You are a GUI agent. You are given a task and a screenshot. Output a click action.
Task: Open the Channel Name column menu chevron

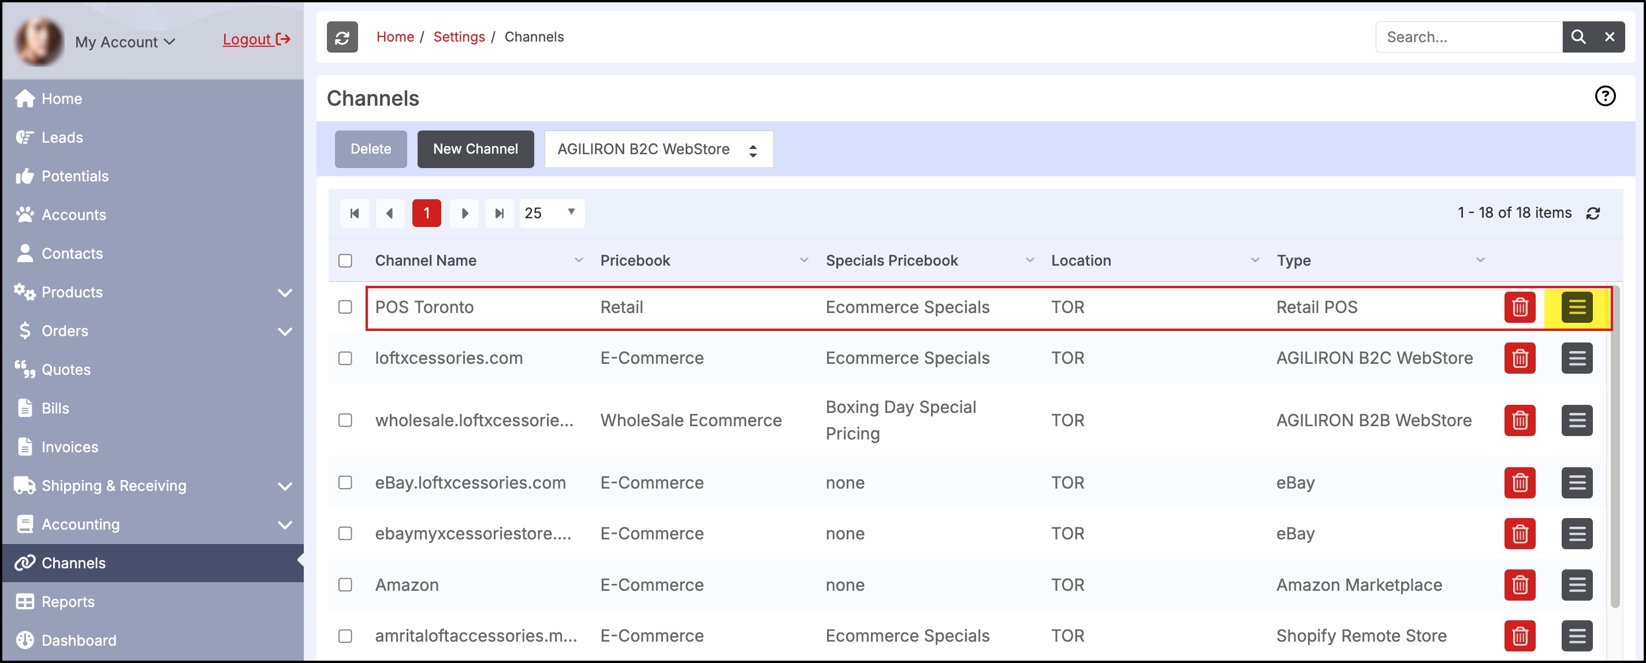coord(578,260)
